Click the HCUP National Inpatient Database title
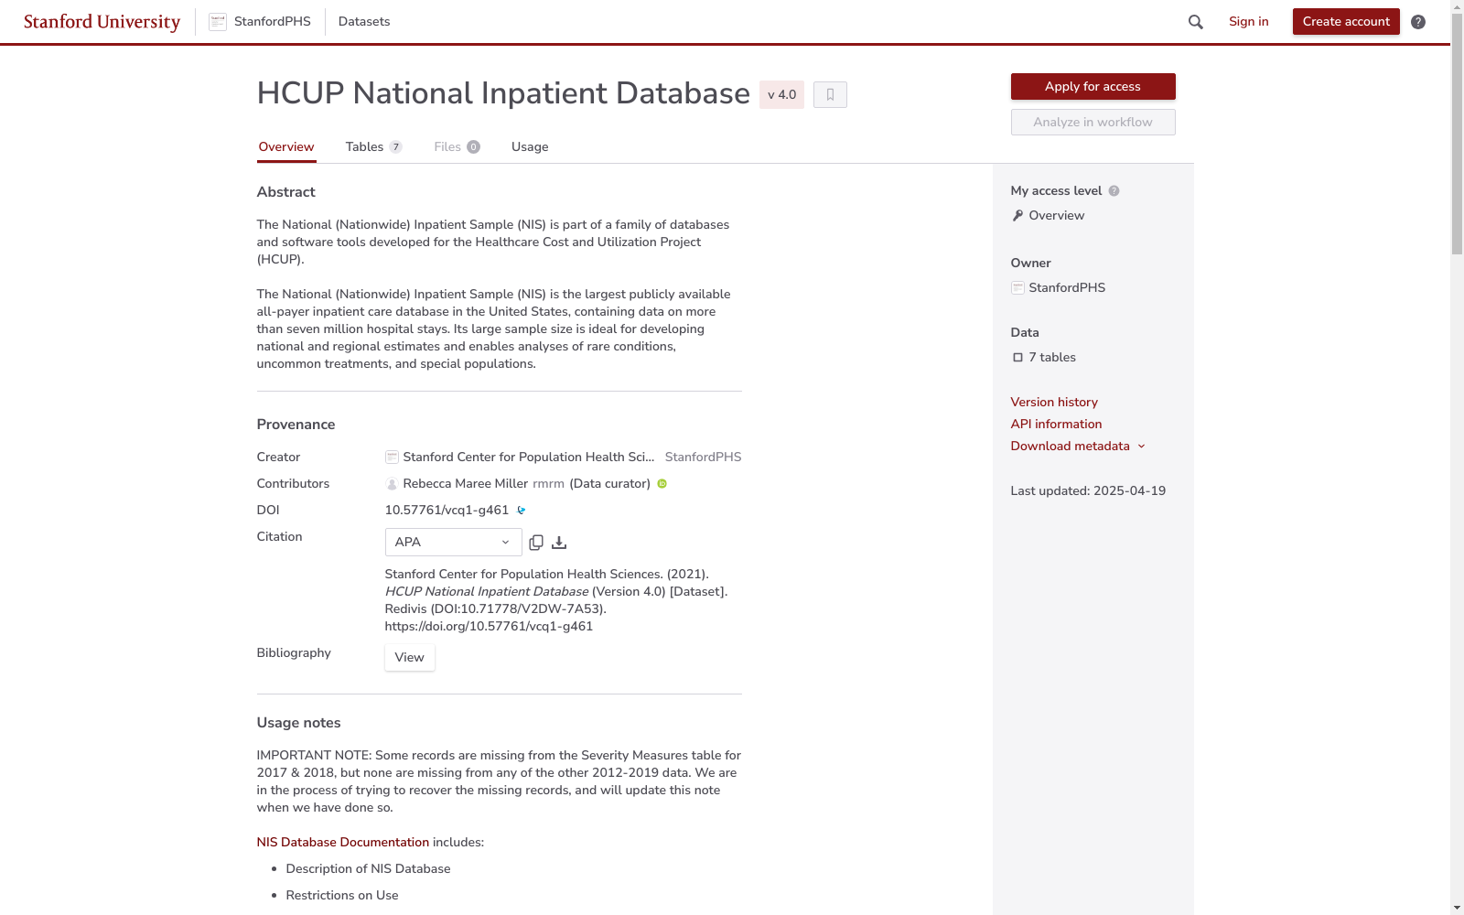Image resolution: width=1464 pixels, height=915 pixels. coord(503,93)
